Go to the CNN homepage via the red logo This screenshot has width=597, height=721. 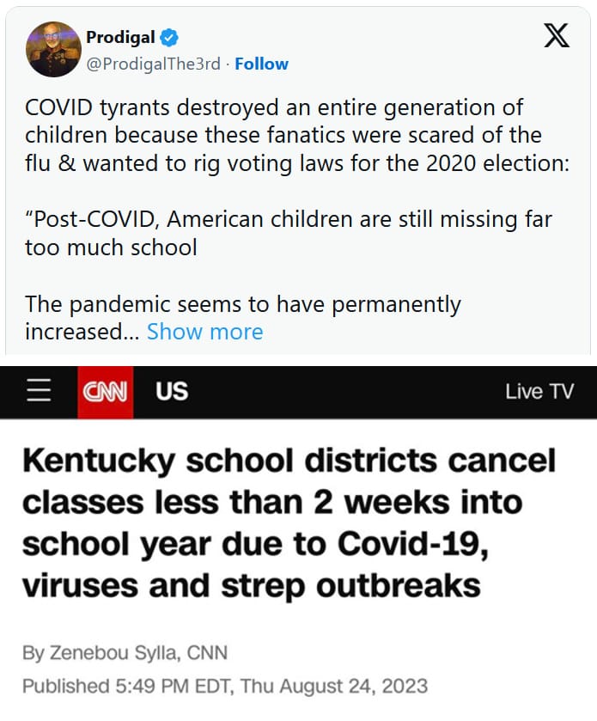pyautogui.click(x=106, y=392)
